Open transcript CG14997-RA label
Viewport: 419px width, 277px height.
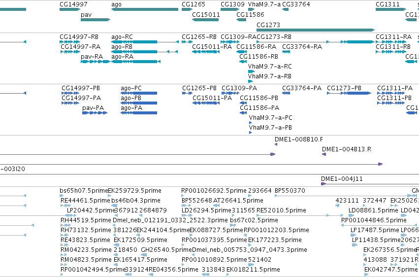point(80,46)
